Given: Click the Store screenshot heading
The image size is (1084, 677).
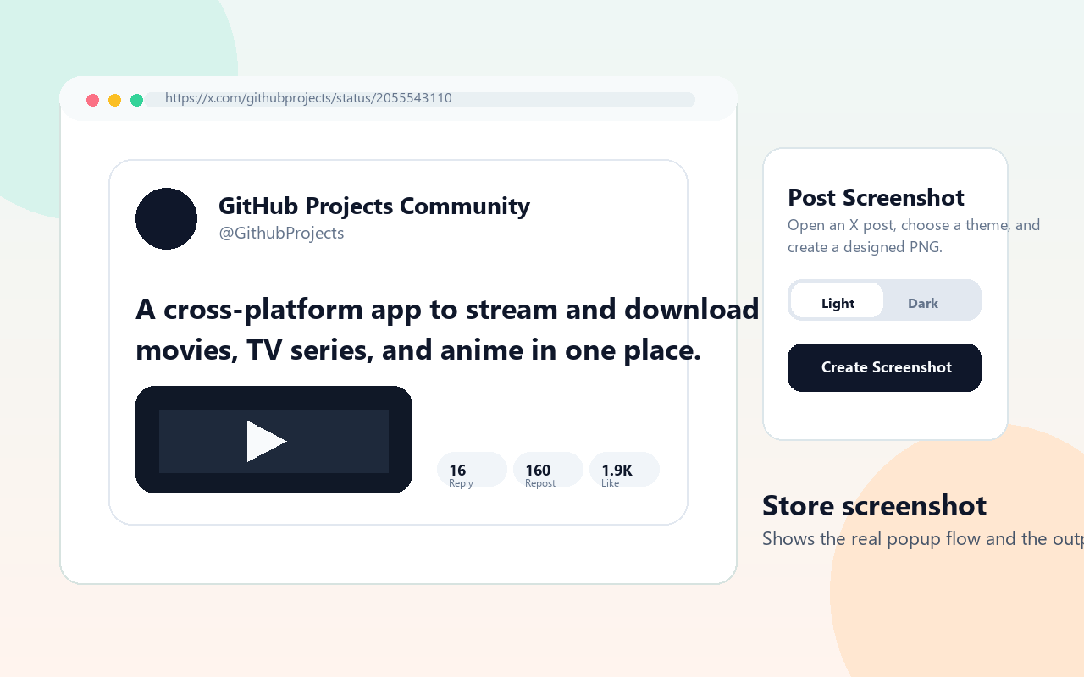Looking at the screenshot, I should [x=874, y=505].
